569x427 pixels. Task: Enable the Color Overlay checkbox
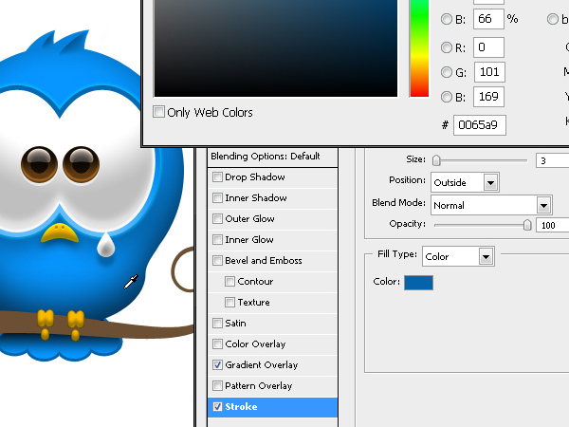pyautogui.click(x=217, y=343)
